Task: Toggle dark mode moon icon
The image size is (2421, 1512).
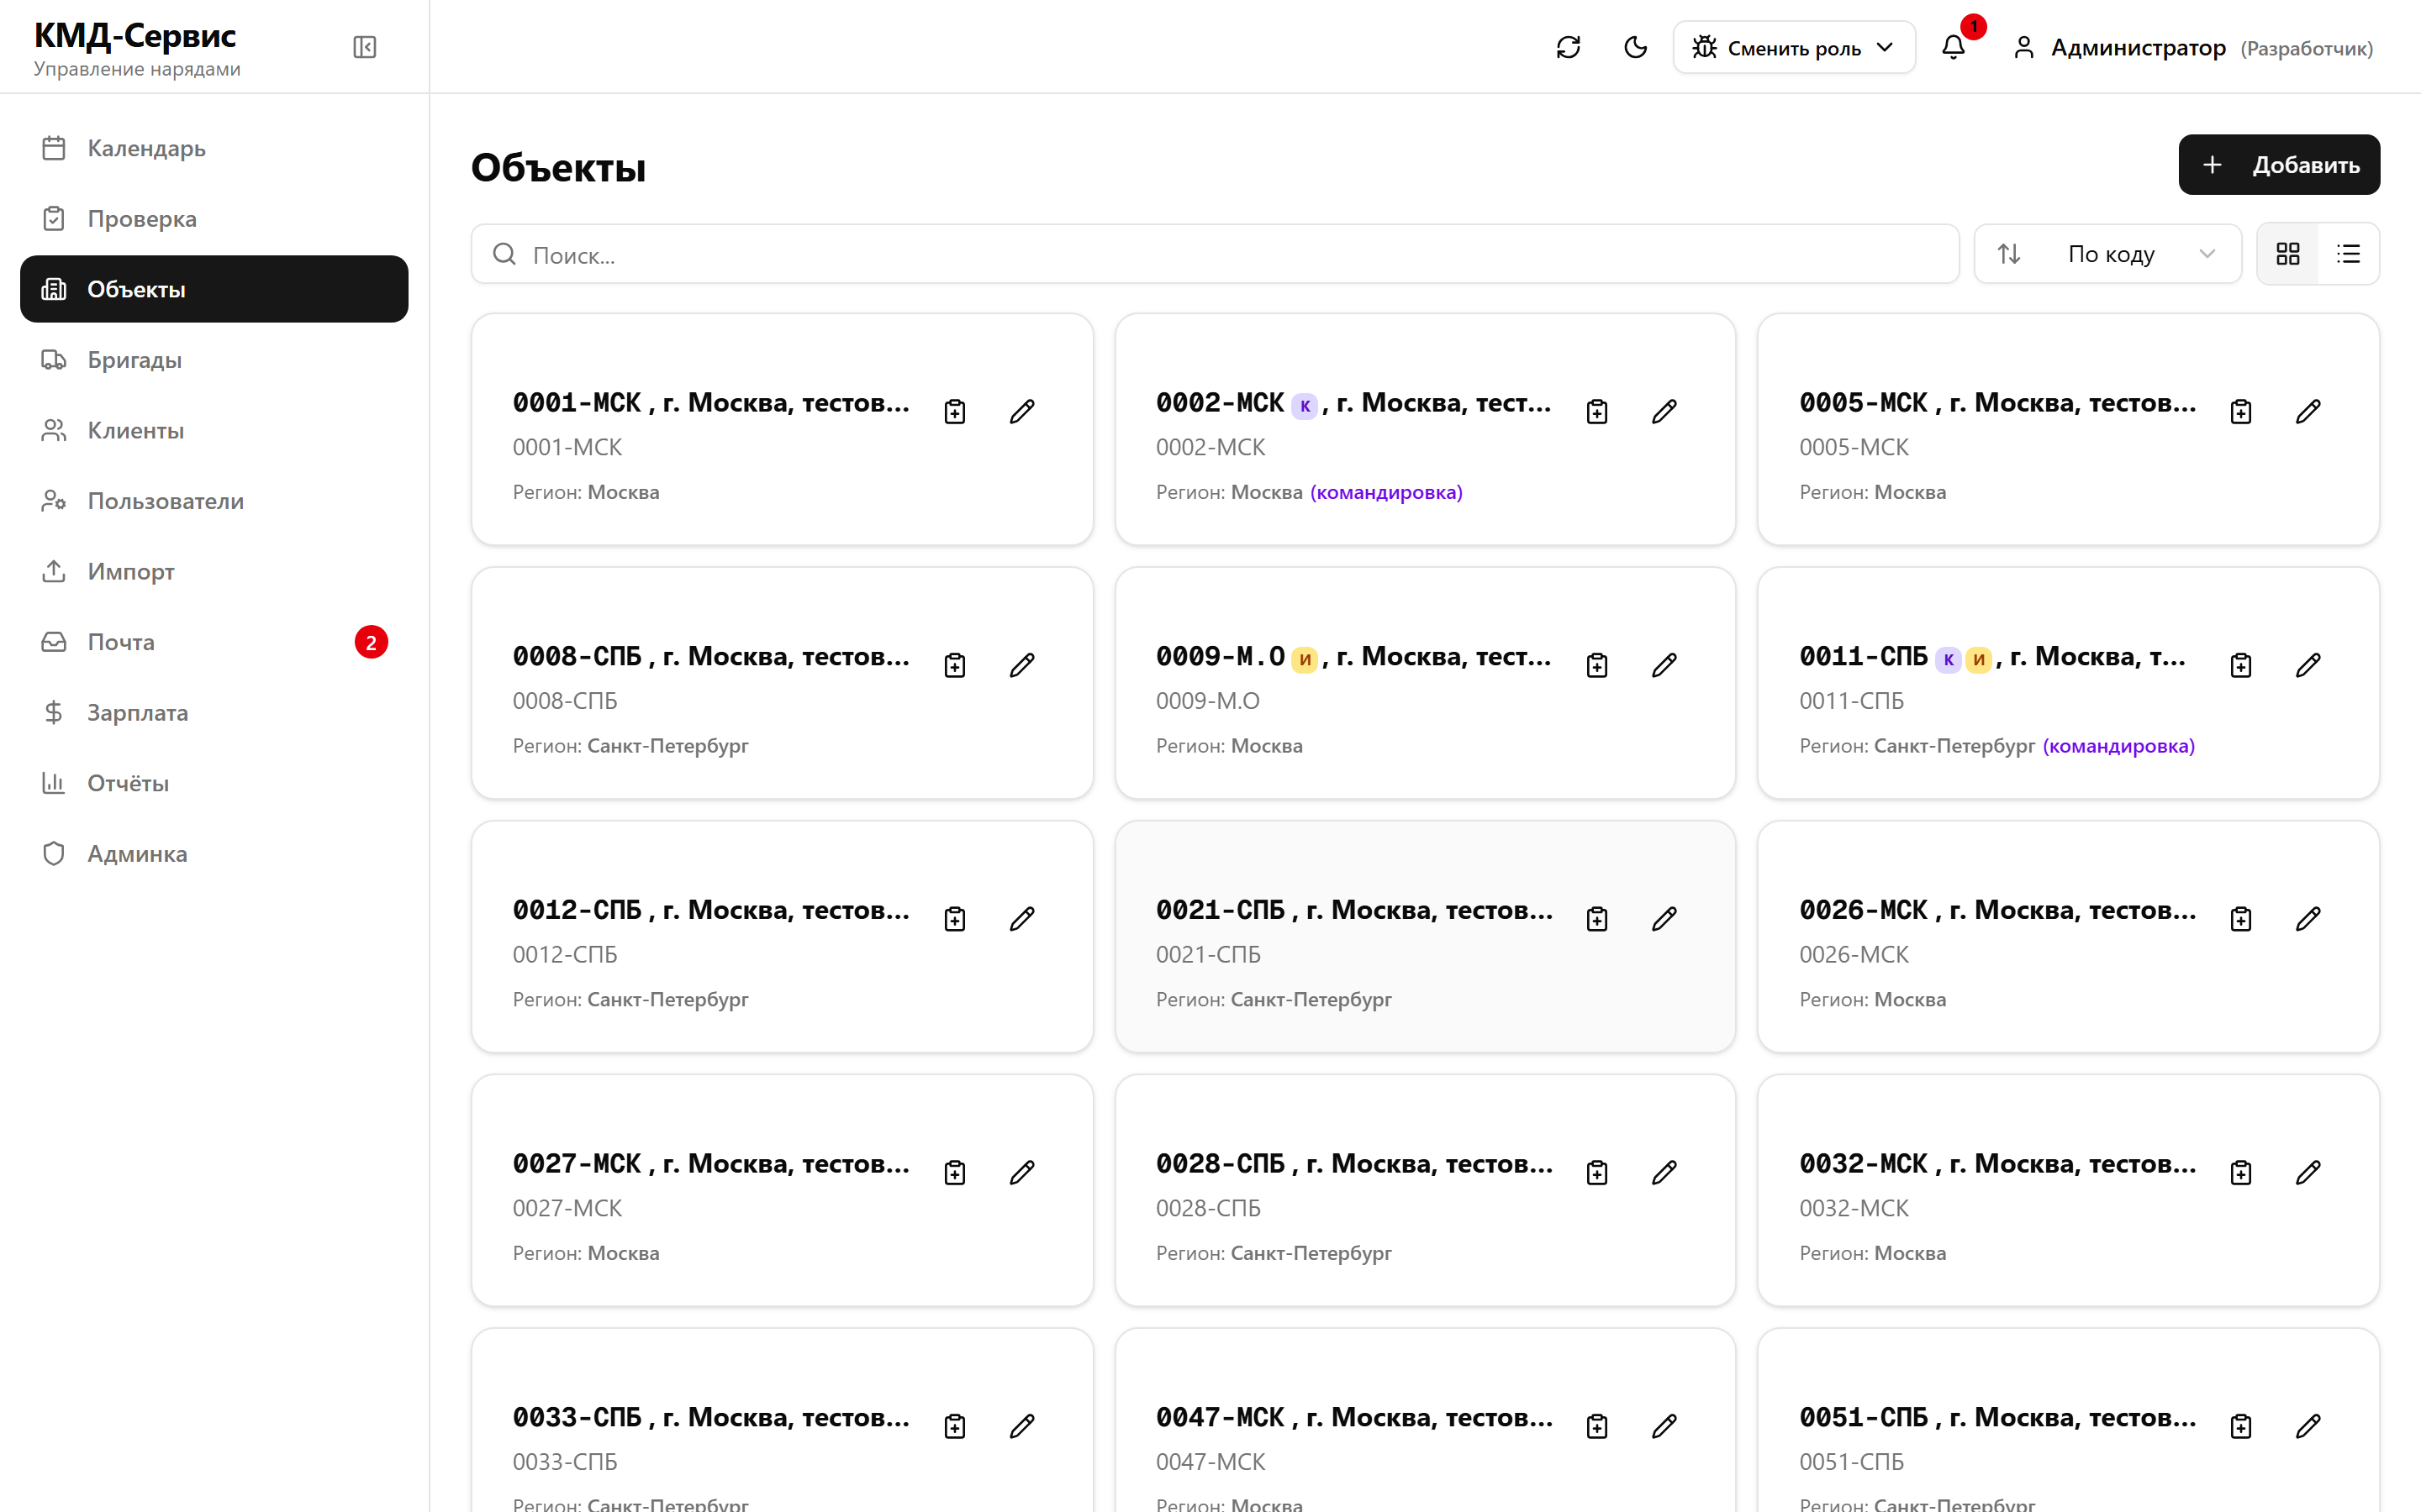Action: (x=1635, y=47)
